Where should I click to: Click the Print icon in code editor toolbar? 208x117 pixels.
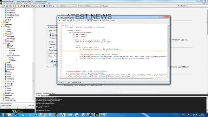[68, 20]
